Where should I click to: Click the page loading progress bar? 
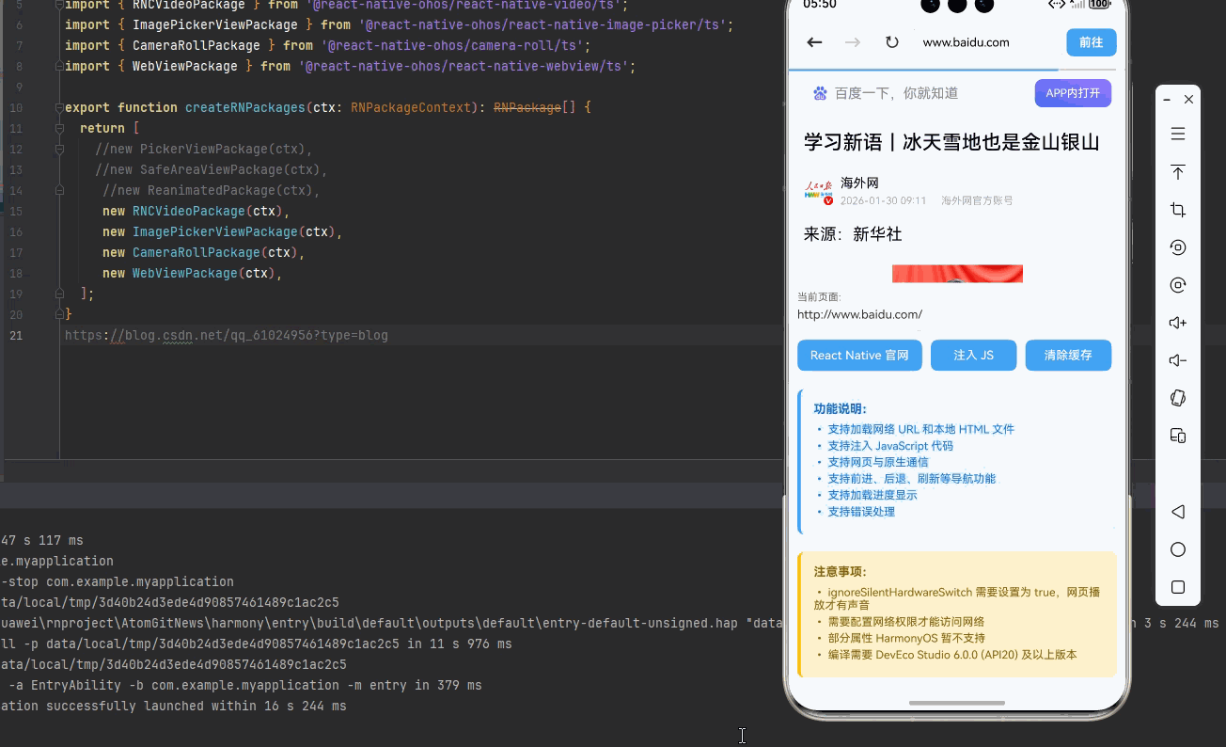pyautogui.click(x=951, y=70)
